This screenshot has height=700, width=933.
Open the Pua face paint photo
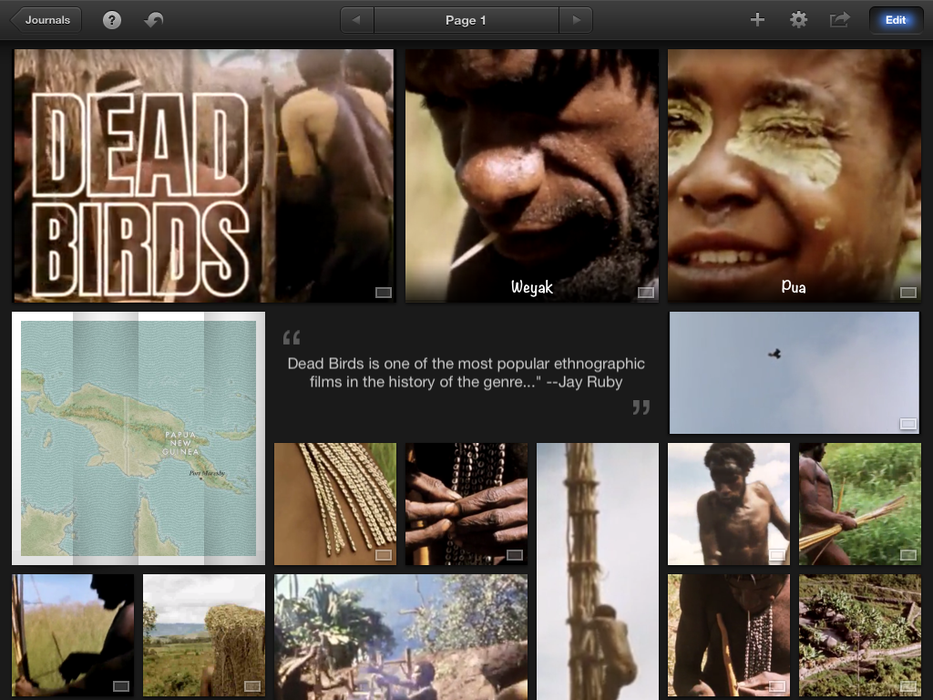click(x=794, y=173)
